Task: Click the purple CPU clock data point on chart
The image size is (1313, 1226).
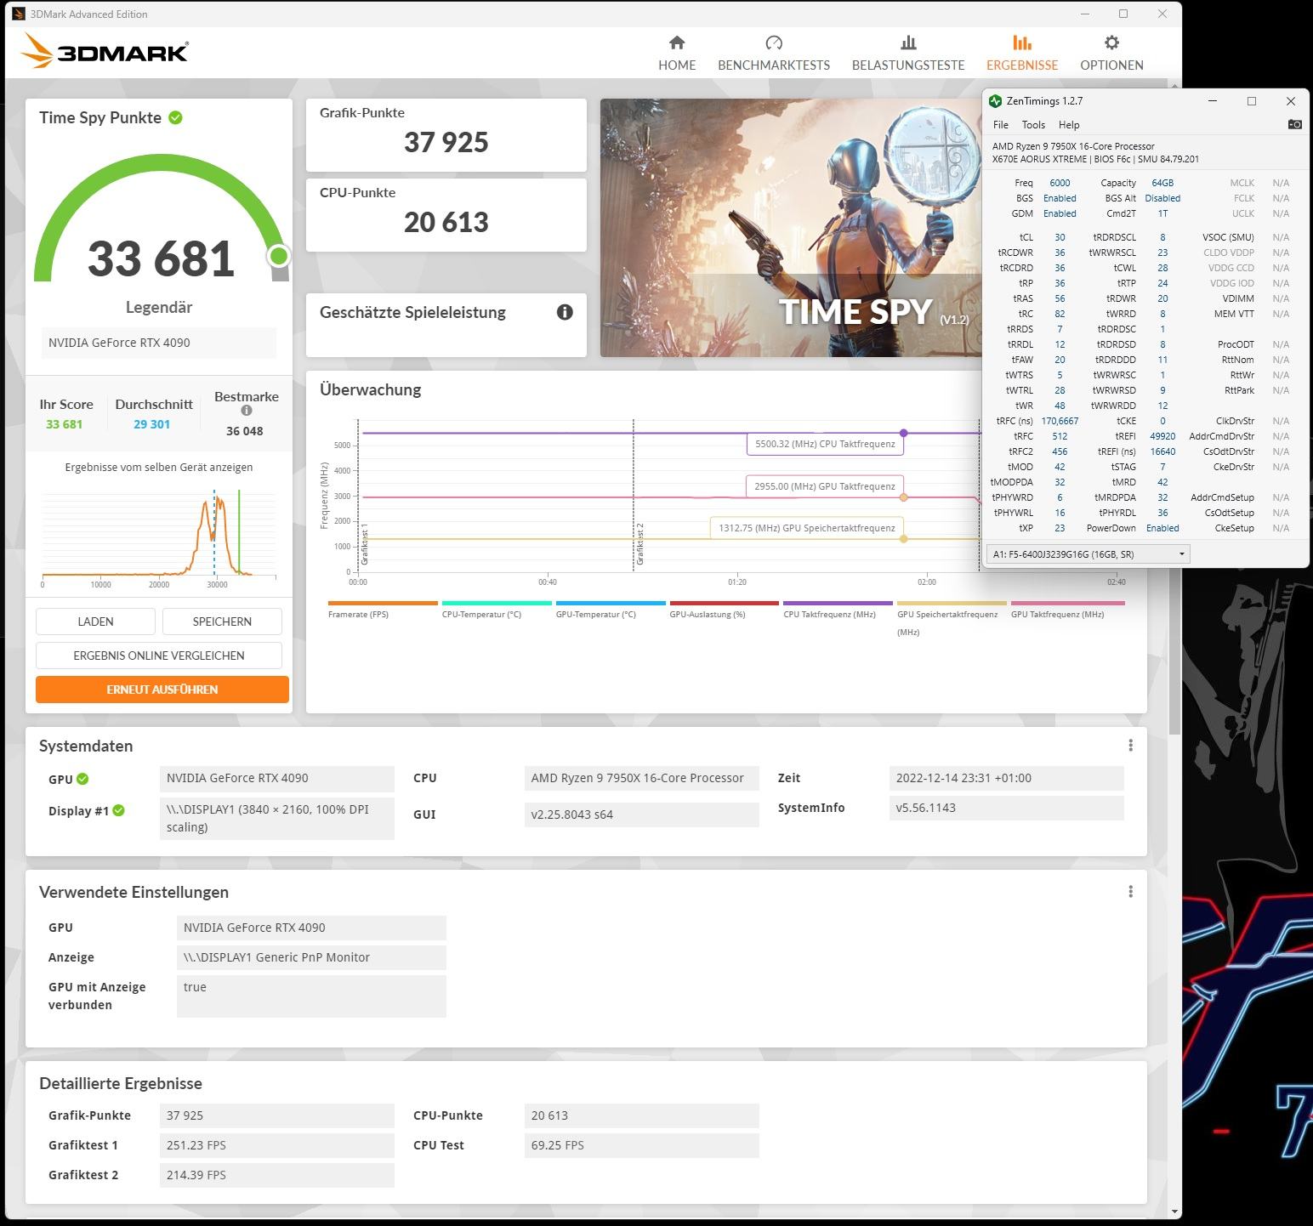Action: [904, 433]
